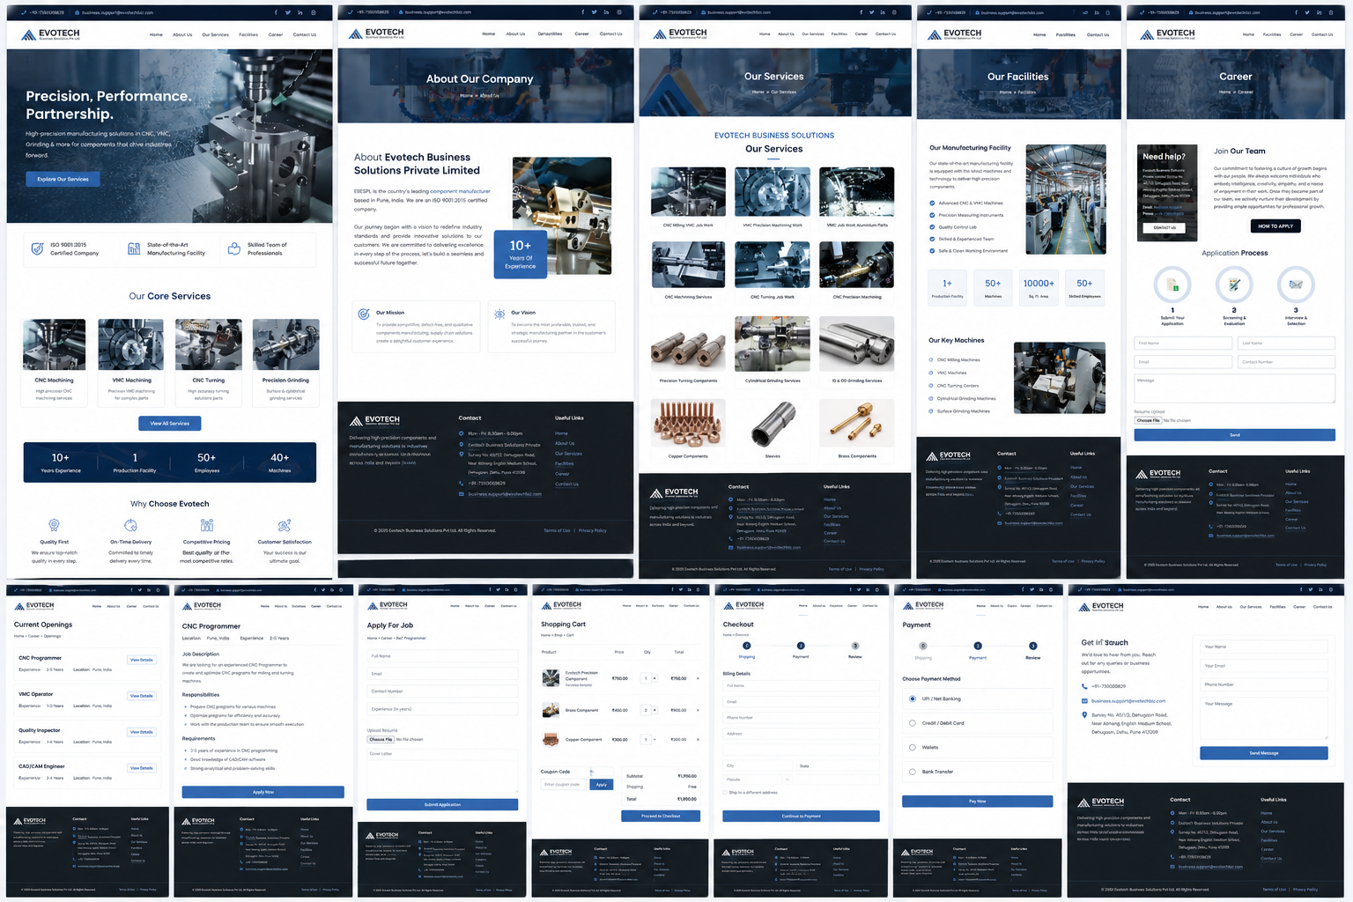The height and width of the screenshot is (902, 1353).
Task: Click the Your Name field on the contact page
Action: pos(1263,647)
